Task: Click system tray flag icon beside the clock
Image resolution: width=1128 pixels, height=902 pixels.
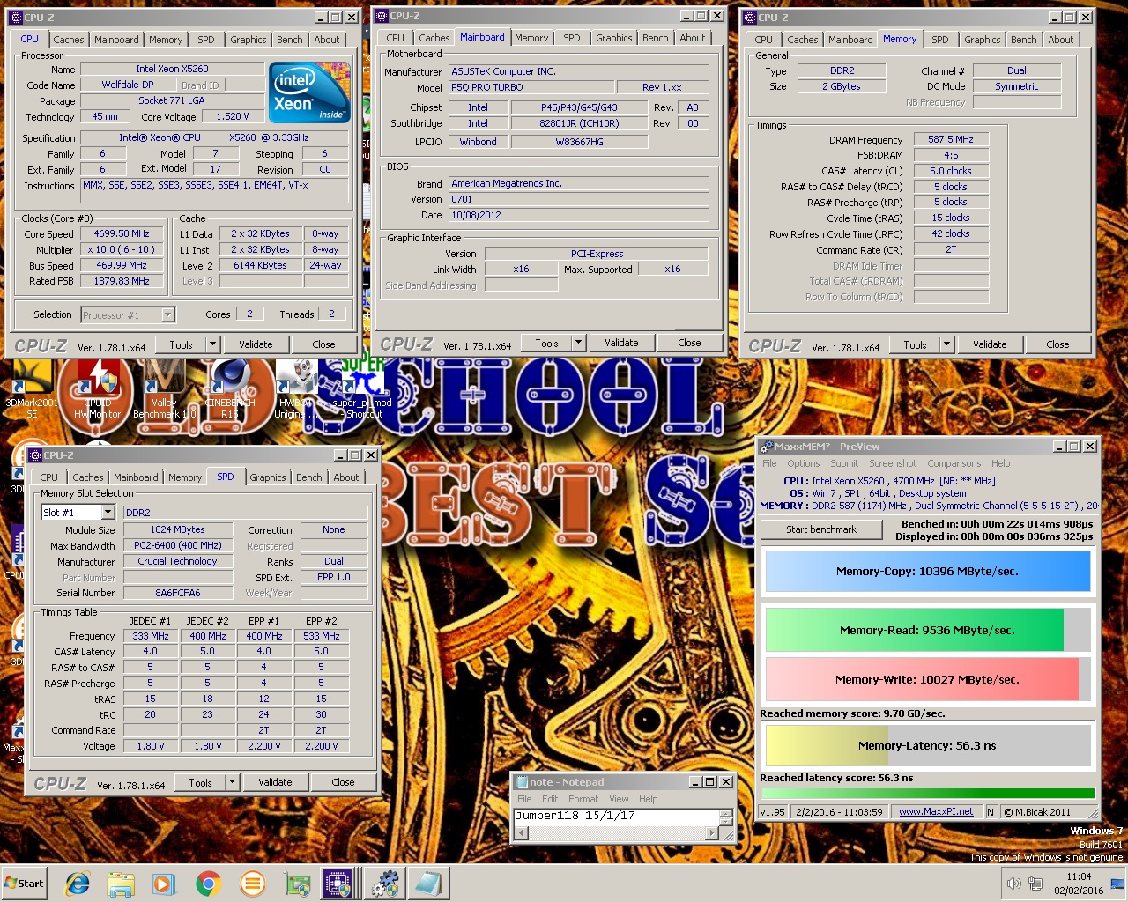Action: 1118,884
